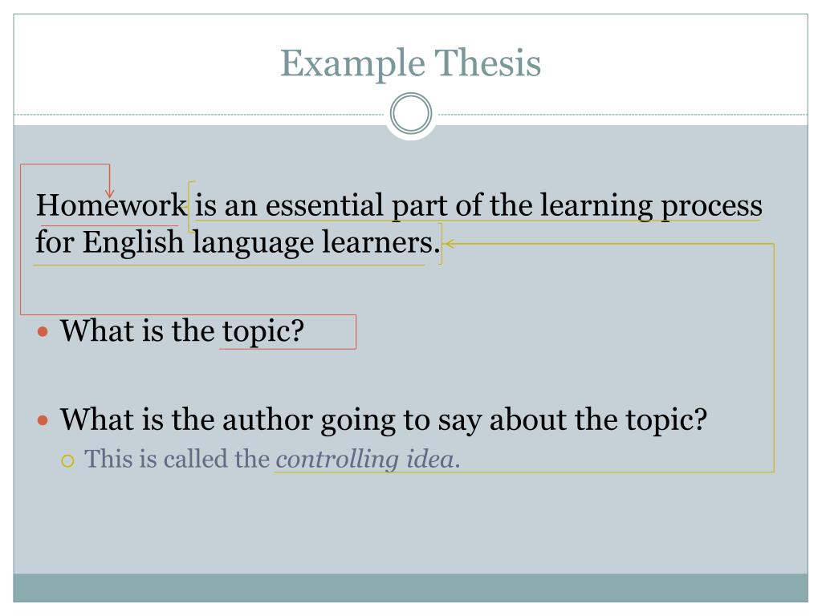Click the words 'This is called the'
The height and width of the screenshot is (616, 822).
point(177,459)
